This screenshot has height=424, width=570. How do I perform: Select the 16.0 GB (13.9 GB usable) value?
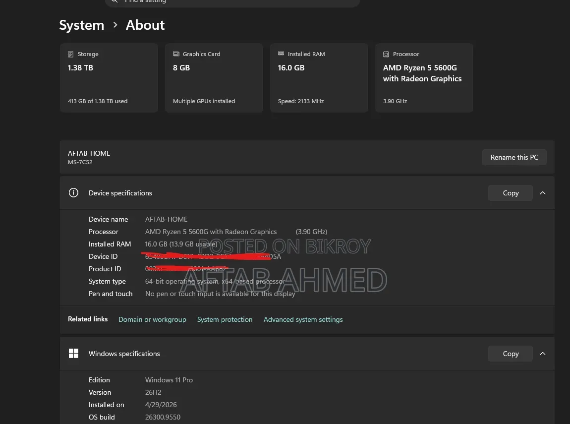(x=181, y=244)
